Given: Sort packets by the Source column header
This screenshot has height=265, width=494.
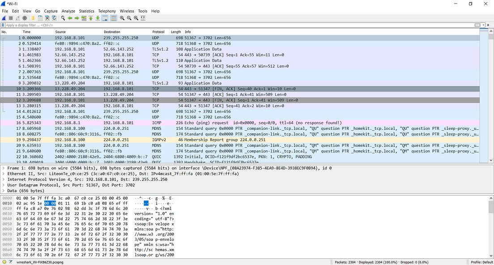Looking at the screenshot, I should pyautogui.click(x=78, y=32).
